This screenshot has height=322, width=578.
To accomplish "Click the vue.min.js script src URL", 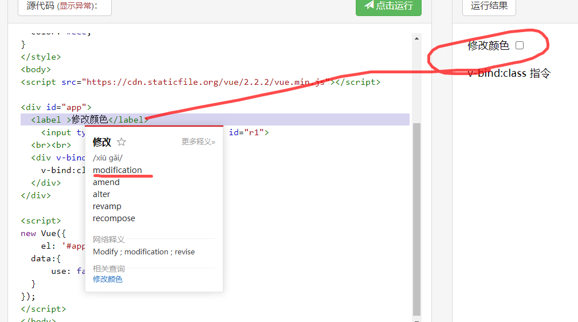I will click(205, 82).
